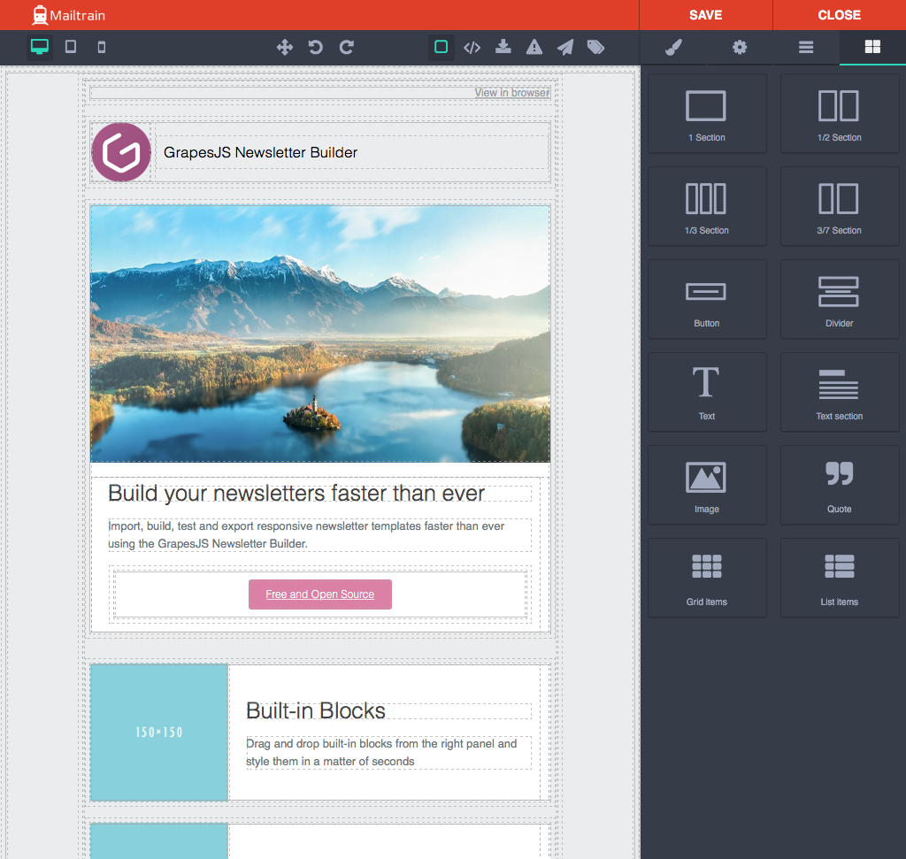Viewport: 906px width, 859px height.
Task: Select the 1/2 Section block
Action: tap(839, 113)
